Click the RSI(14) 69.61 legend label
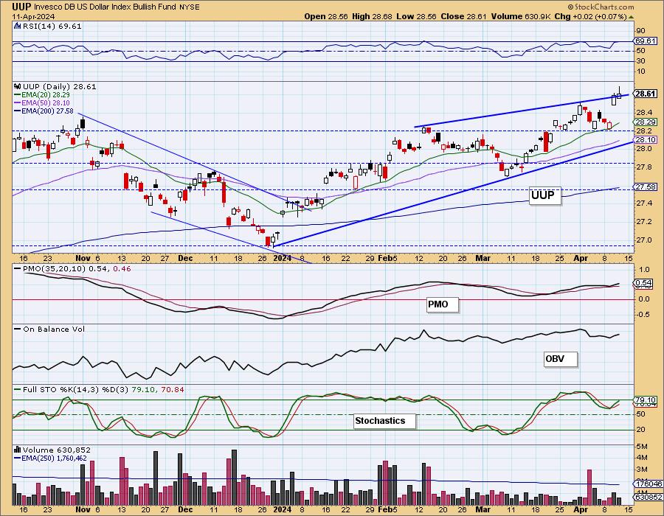The width and height of the screenshot is (664, 516). point(52,27)
